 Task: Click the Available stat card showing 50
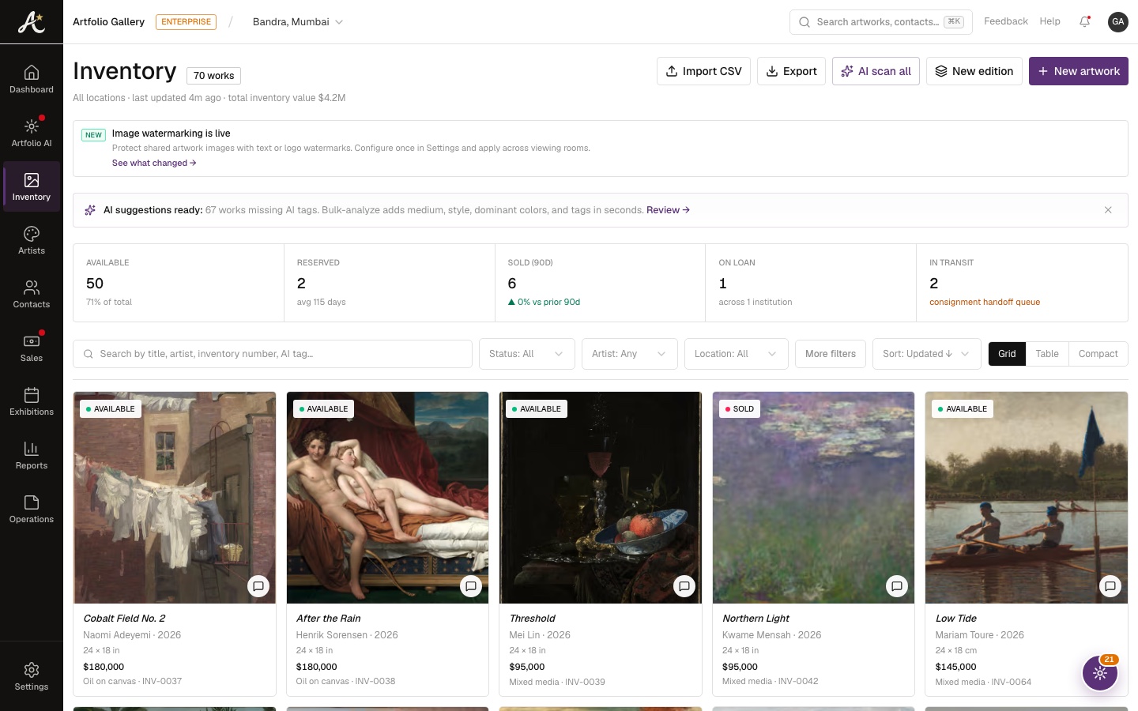click(x=179, y=283)
